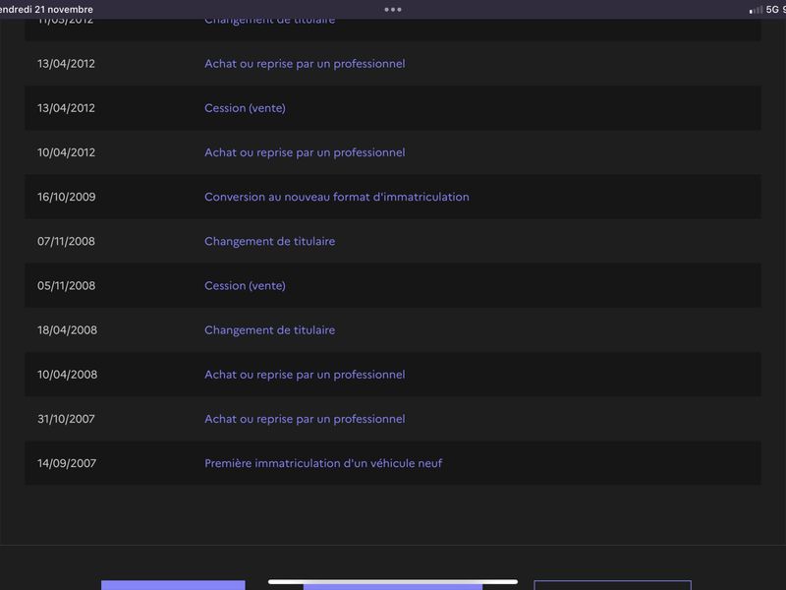Screen dimensions: 786x590
Task: Tap the three-dot multitasking menu at top
Action: [x=392, y=10]
